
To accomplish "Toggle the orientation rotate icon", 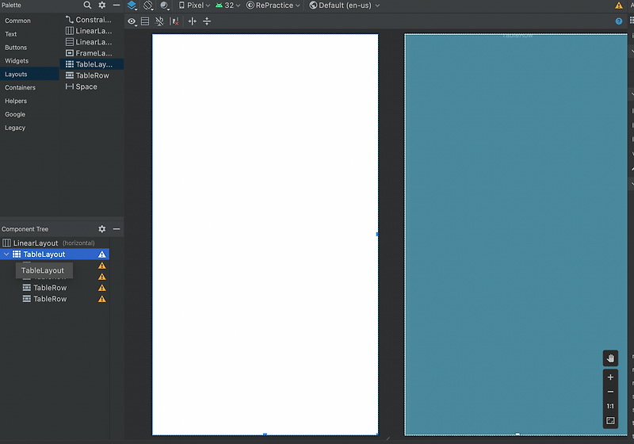I will point(148,6).
